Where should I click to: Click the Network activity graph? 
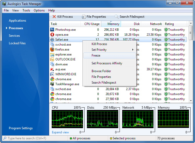tap(138, 119)
